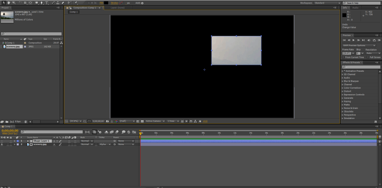Open magnification 47.8% dropdown
Screen dimensions: 382x188
click(76, 121)
